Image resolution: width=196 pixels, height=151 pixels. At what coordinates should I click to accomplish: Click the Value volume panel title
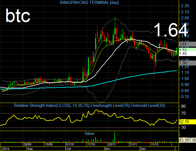(x=89, y=134)
